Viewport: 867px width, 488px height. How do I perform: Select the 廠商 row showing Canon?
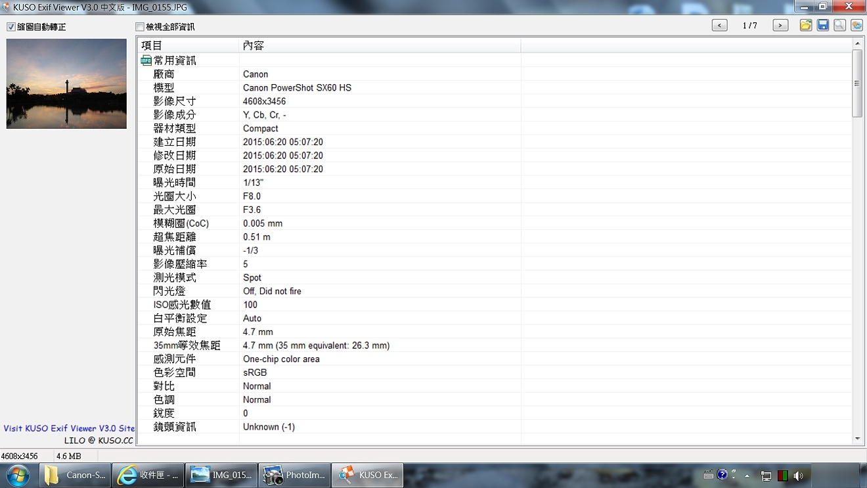click(495, 74)
